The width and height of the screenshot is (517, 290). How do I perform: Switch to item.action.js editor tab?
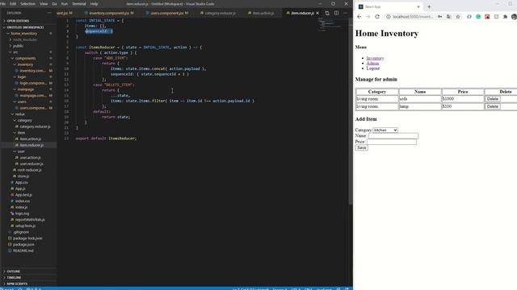tap(263, 13)
